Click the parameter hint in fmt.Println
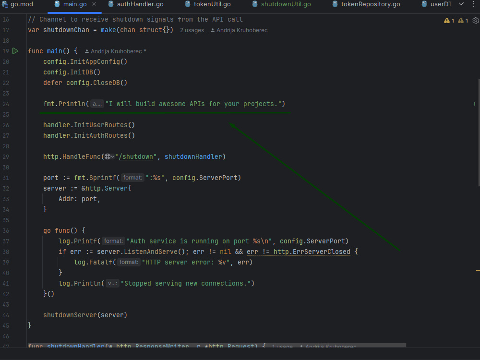This screenshot has width=480, height=360. [x=97, y=104]
